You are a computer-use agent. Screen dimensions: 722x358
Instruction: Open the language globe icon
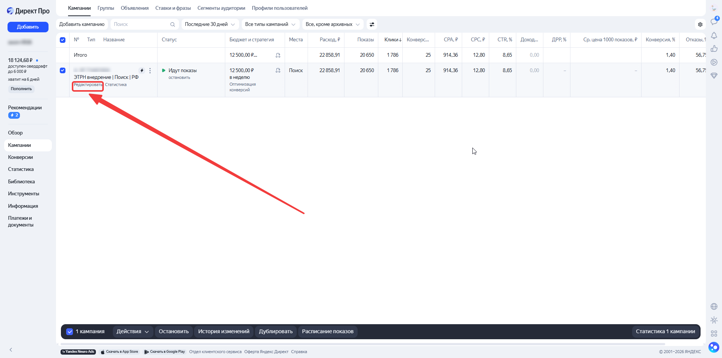point(714,307)
